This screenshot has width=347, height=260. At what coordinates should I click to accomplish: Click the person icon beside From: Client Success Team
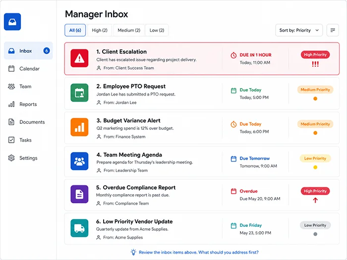99,68
